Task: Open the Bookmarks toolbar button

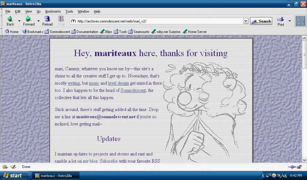Action: pyautogui.click(x=33, y=31)
